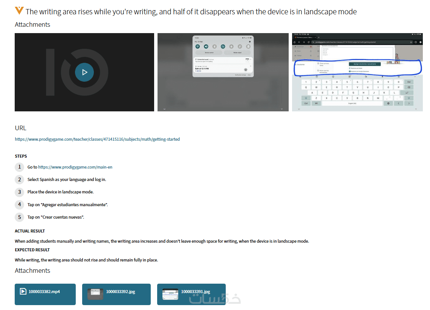Open the 1000033392.jpg attachment
The width and height of the screenshot is (430, 310).
[x=116, y=294]
